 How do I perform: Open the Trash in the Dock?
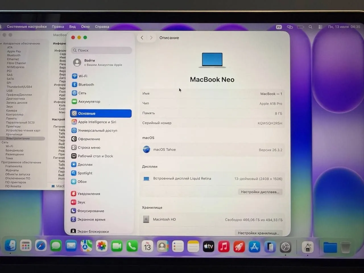point(346,247)
